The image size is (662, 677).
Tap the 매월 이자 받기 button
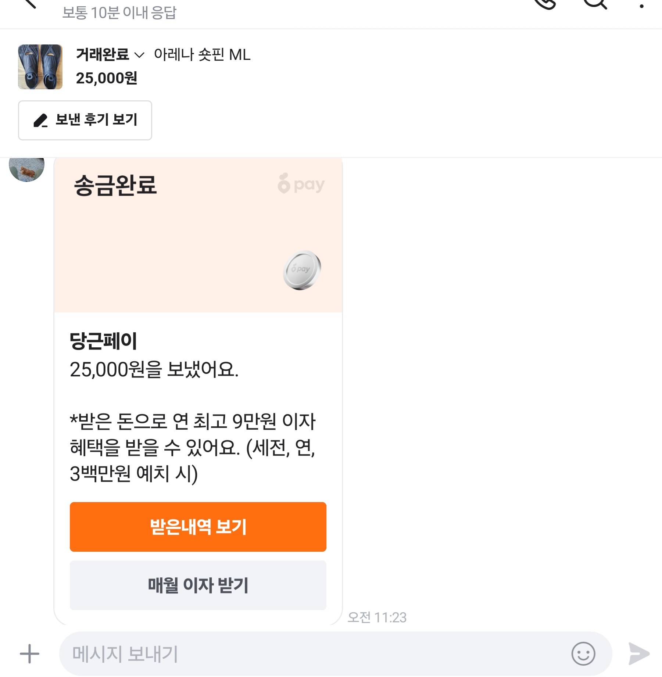click(198, 585)
